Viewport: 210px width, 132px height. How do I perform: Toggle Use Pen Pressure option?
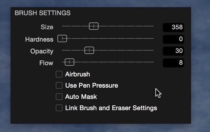[x=59, y=85]
